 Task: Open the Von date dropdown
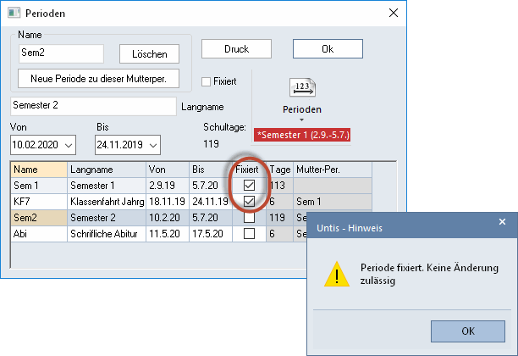[x=69, y=145]
